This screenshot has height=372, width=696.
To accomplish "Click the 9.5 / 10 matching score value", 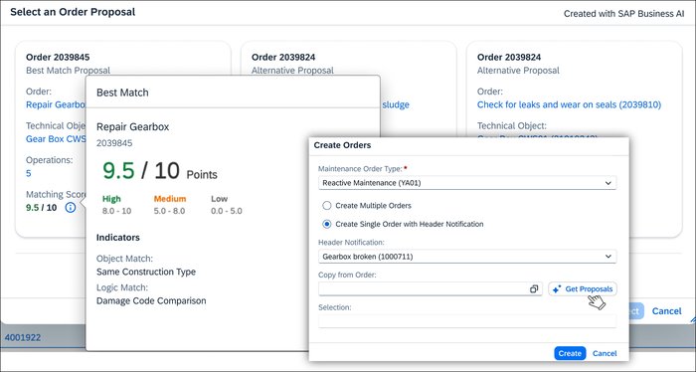I will pos(42,207).
